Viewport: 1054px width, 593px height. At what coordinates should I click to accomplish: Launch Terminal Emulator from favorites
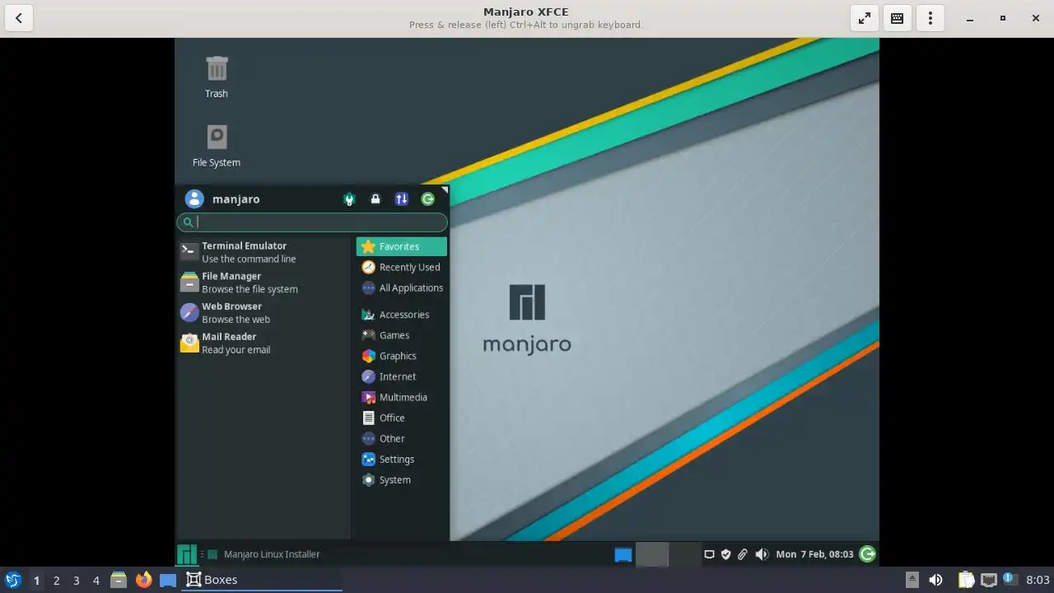point(264,252)
